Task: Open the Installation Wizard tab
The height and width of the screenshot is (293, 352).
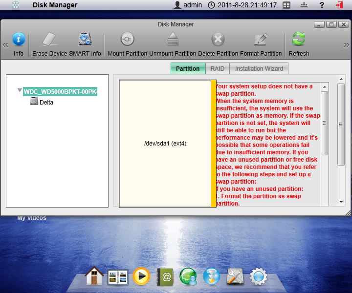Action: [259, 69]
